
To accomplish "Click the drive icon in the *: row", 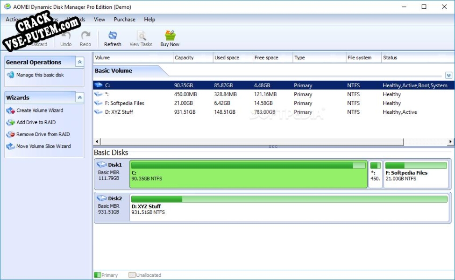I will point(99,94).
